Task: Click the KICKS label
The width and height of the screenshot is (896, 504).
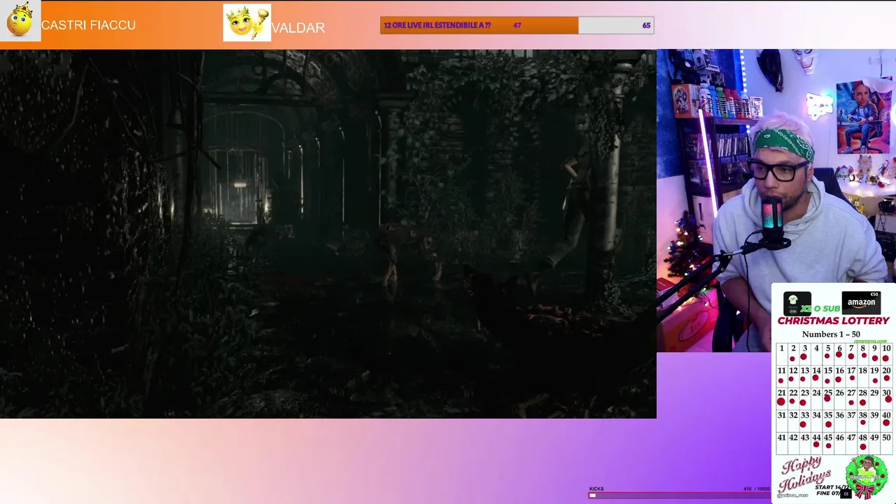Action: (596, 489)
